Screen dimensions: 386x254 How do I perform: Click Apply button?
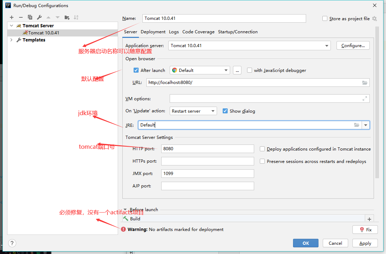tap(365, 243)
